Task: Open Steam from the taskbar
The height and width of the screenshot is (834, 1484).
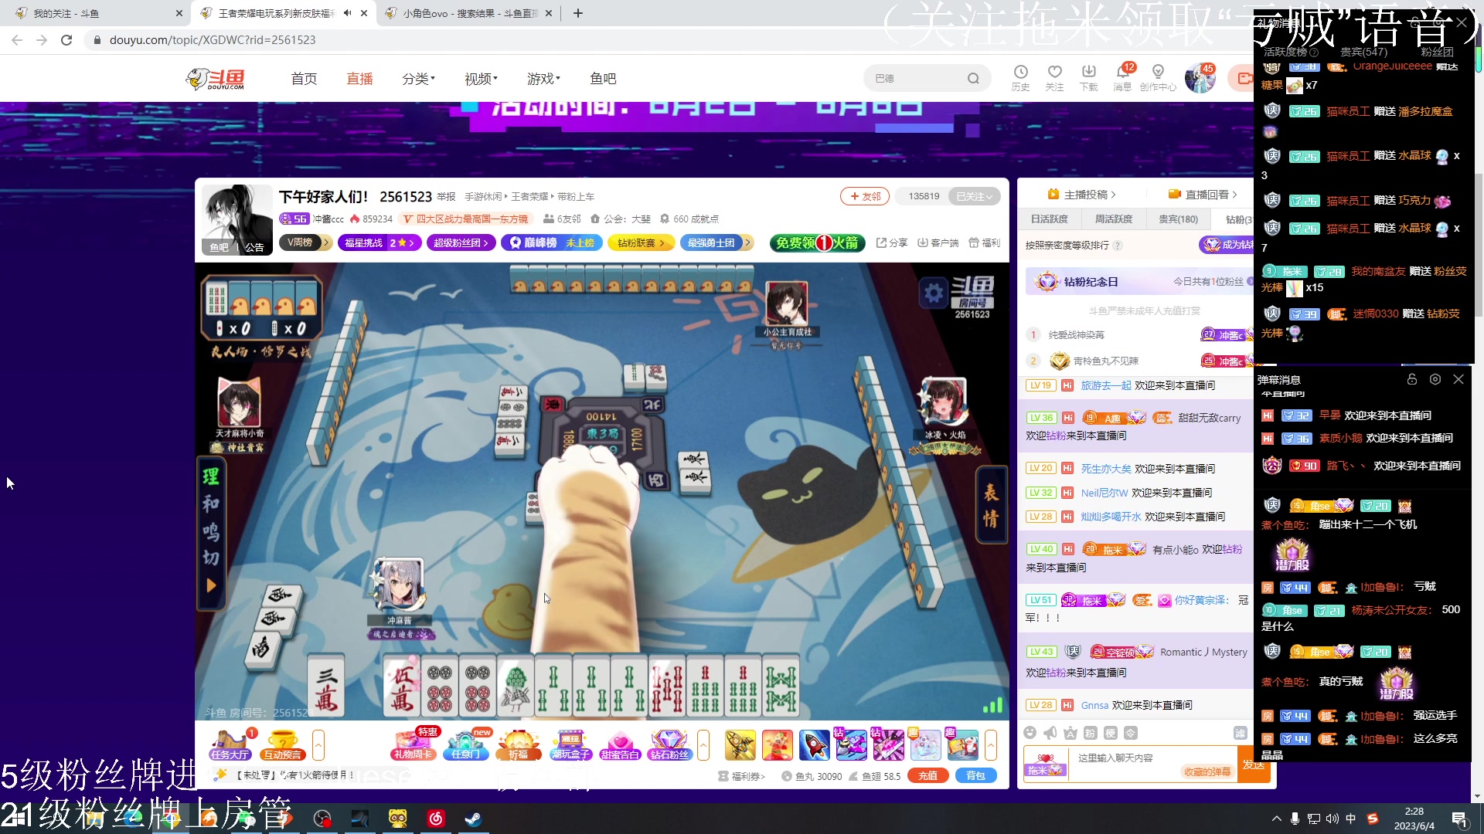Action: pos(473,818)
